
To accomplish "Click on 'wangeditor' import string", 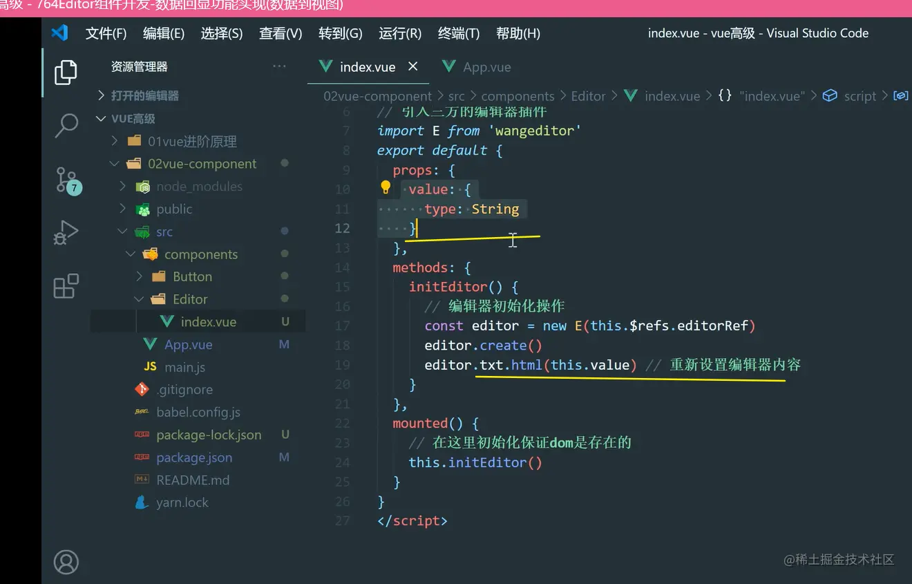I will pos(534,131).
